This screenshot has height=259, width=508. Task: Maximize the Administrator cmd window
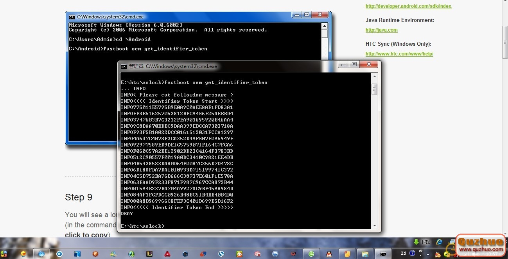pos(354,64)
